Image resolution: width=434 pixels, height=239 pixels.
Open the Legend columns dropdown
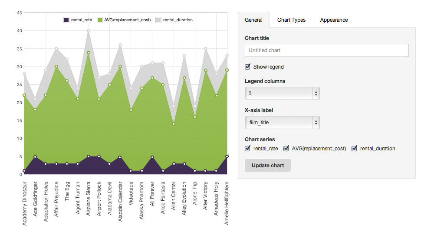click(x=282, y=93)
